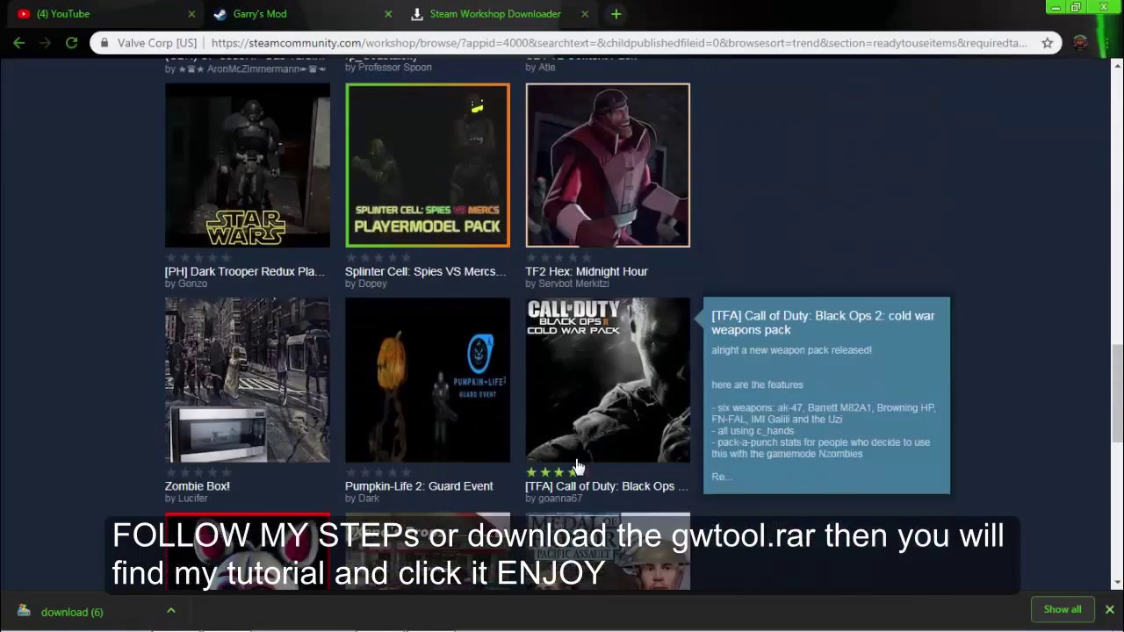Bookmark this page with the star icon
Viewport: 1124px width, 632px height.
click(1047, 42)
